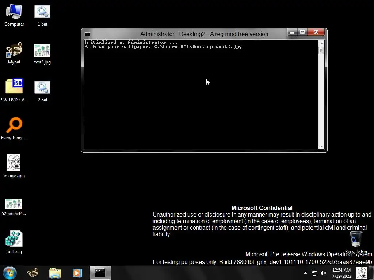Select the SW_DVD9 ISO file icon
Image resolution: width=374 pixels, height=280 pixels.
[x=14, y=90]
